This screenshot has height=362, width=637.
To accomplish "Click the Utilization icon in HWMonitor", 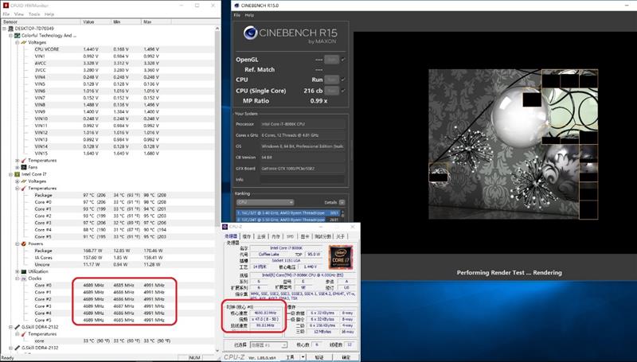I will coord(24,271).
